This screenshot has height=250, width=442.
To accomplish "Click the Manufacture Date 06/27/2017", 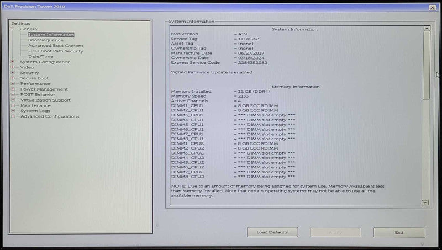I will coord(251,53).
